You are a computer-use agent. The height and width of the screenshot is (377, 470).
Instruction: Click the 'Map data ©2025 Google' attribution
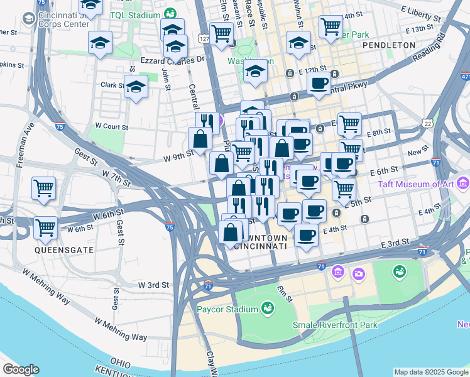point(431,373)
